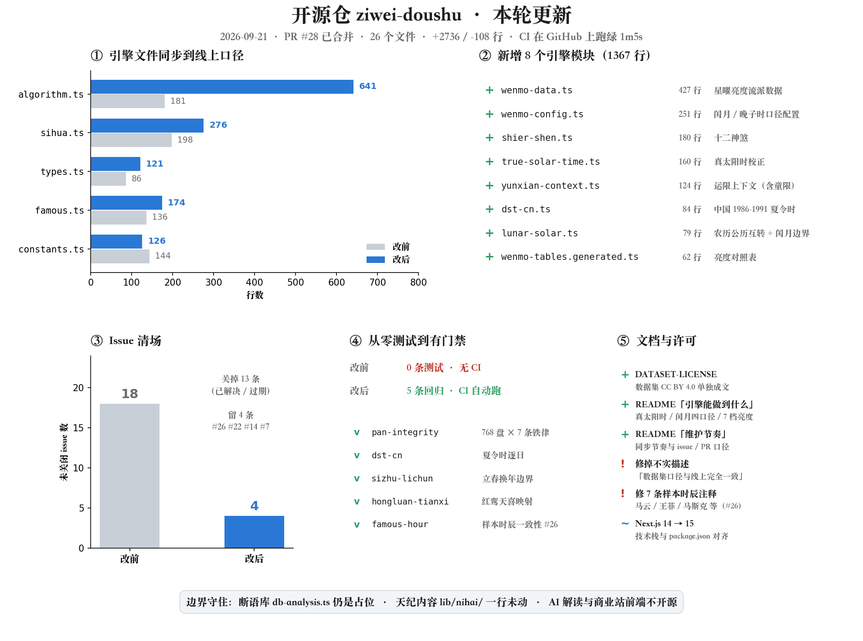Click the '768 盘 × 7 条铁律' description
Viewport: 863px width, 641px height.
(515, 433)
